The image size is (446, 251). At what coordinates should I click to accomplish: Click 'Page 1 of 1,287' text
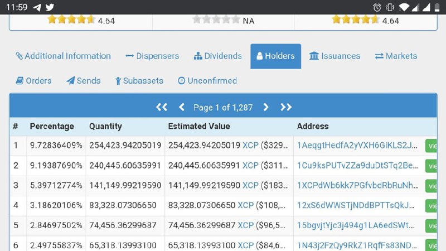pyautogui.click(x=223, y=108)
